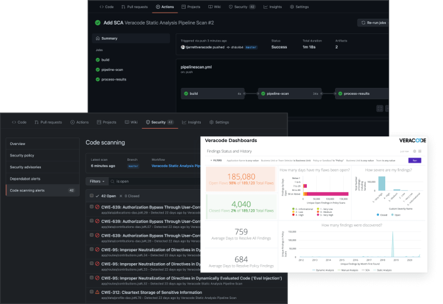Image resolution: width=443 pixels, height=304 pixels.
Task: Open Actions tab in the Security window
Action: click(80, 122)
